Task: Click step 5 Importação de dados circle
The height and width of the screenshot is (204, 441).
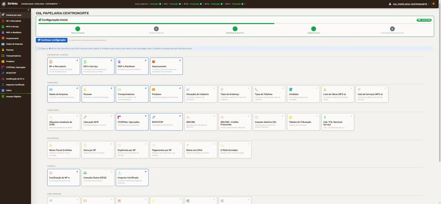Action: point(392,29)
